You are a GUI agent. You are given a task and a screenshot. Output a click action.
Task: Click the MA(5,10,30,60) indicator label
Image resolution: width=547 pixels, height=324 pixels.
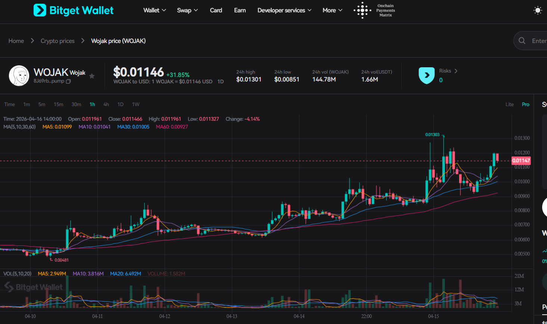pos(19,127)
